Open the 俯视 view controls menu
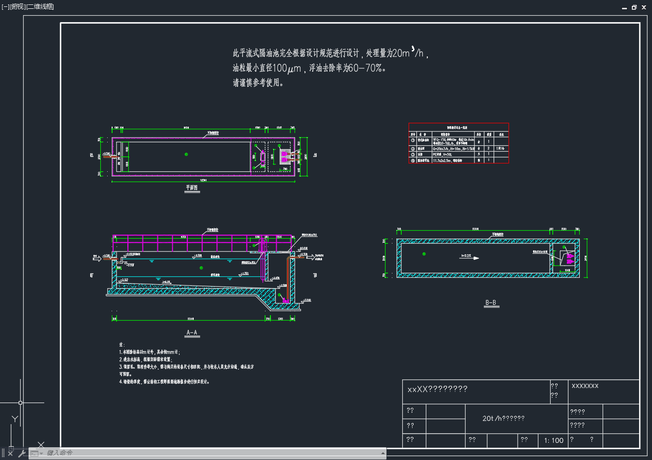 click(17, 6)
